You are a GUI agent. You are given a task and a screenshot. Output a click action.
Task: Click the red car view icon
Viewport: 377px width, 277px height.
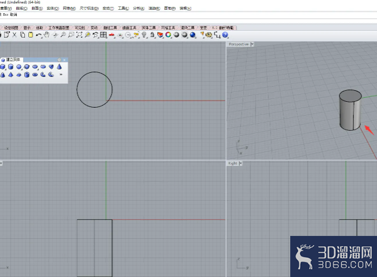click(x=112, y=35)
